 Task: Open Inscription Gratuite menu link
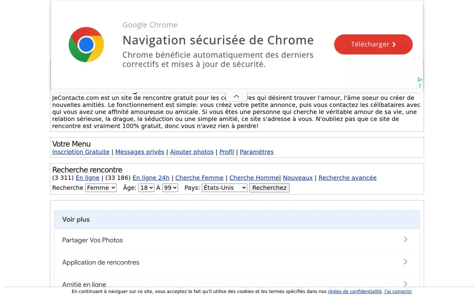81,152
